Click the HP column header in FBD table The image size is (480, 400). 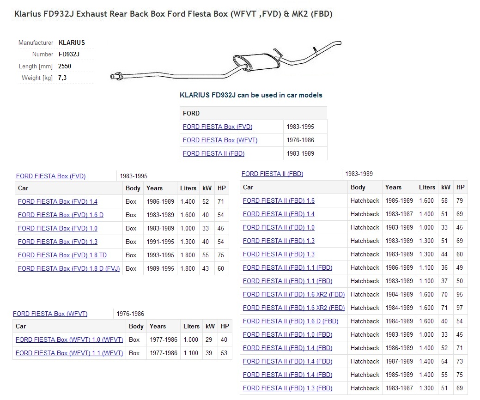click(461, 188)
